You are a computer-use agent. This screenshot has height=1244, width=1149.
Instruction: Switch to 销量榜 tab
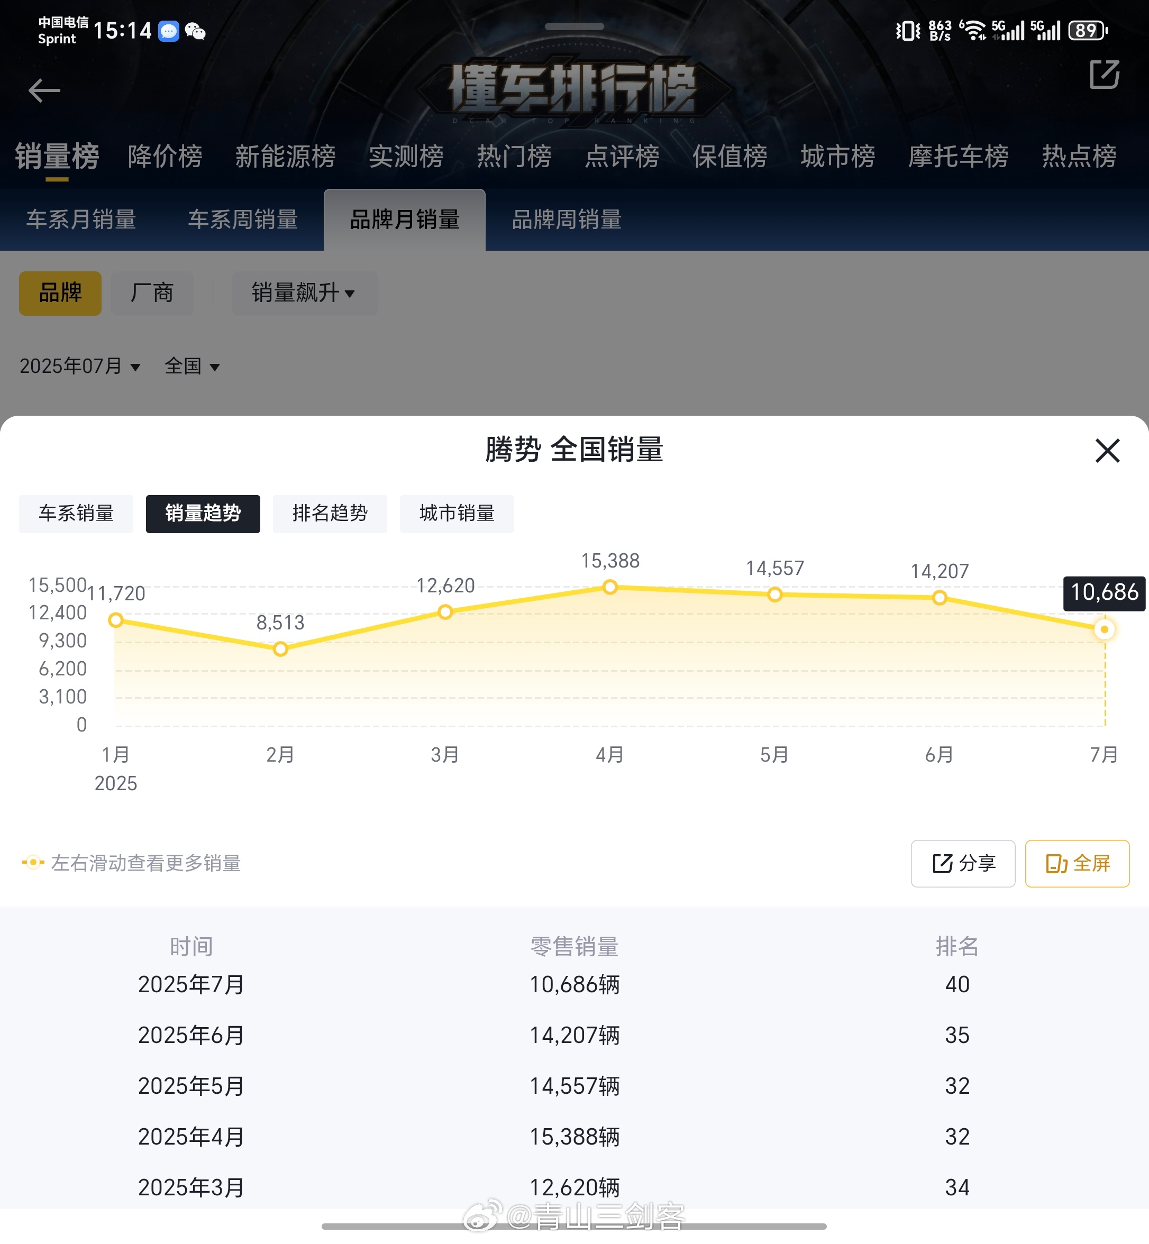click(x=57, y=156)
